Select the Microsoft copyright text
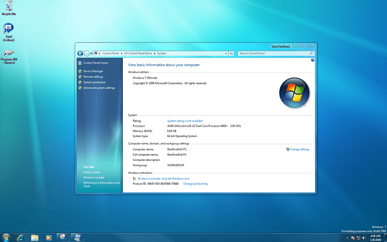Viewport: 387px width, 242px height. [x=170, y=83]
